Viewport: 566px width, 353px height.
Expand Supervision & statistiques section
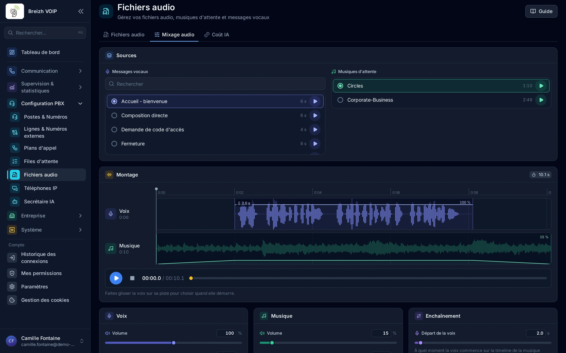45,87
